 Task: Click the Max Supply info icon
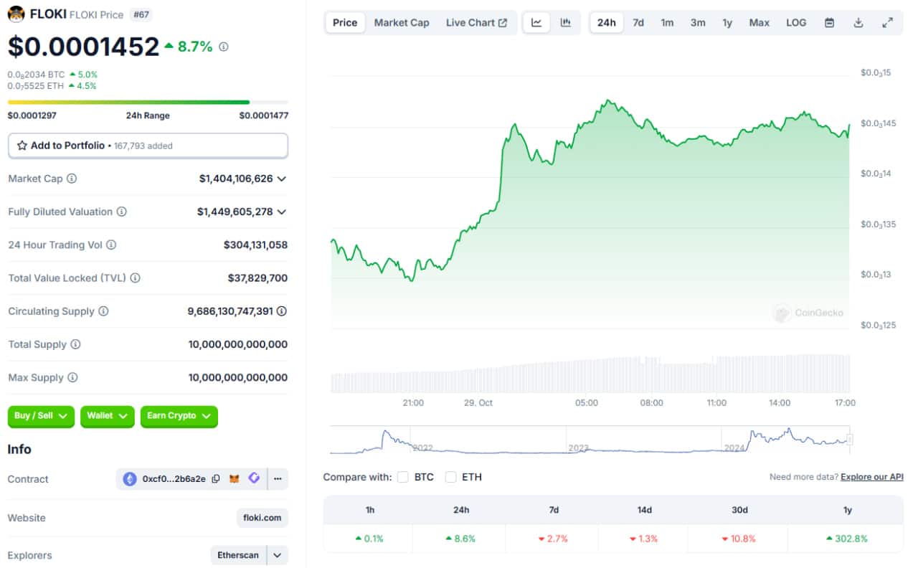coord(72,377)
